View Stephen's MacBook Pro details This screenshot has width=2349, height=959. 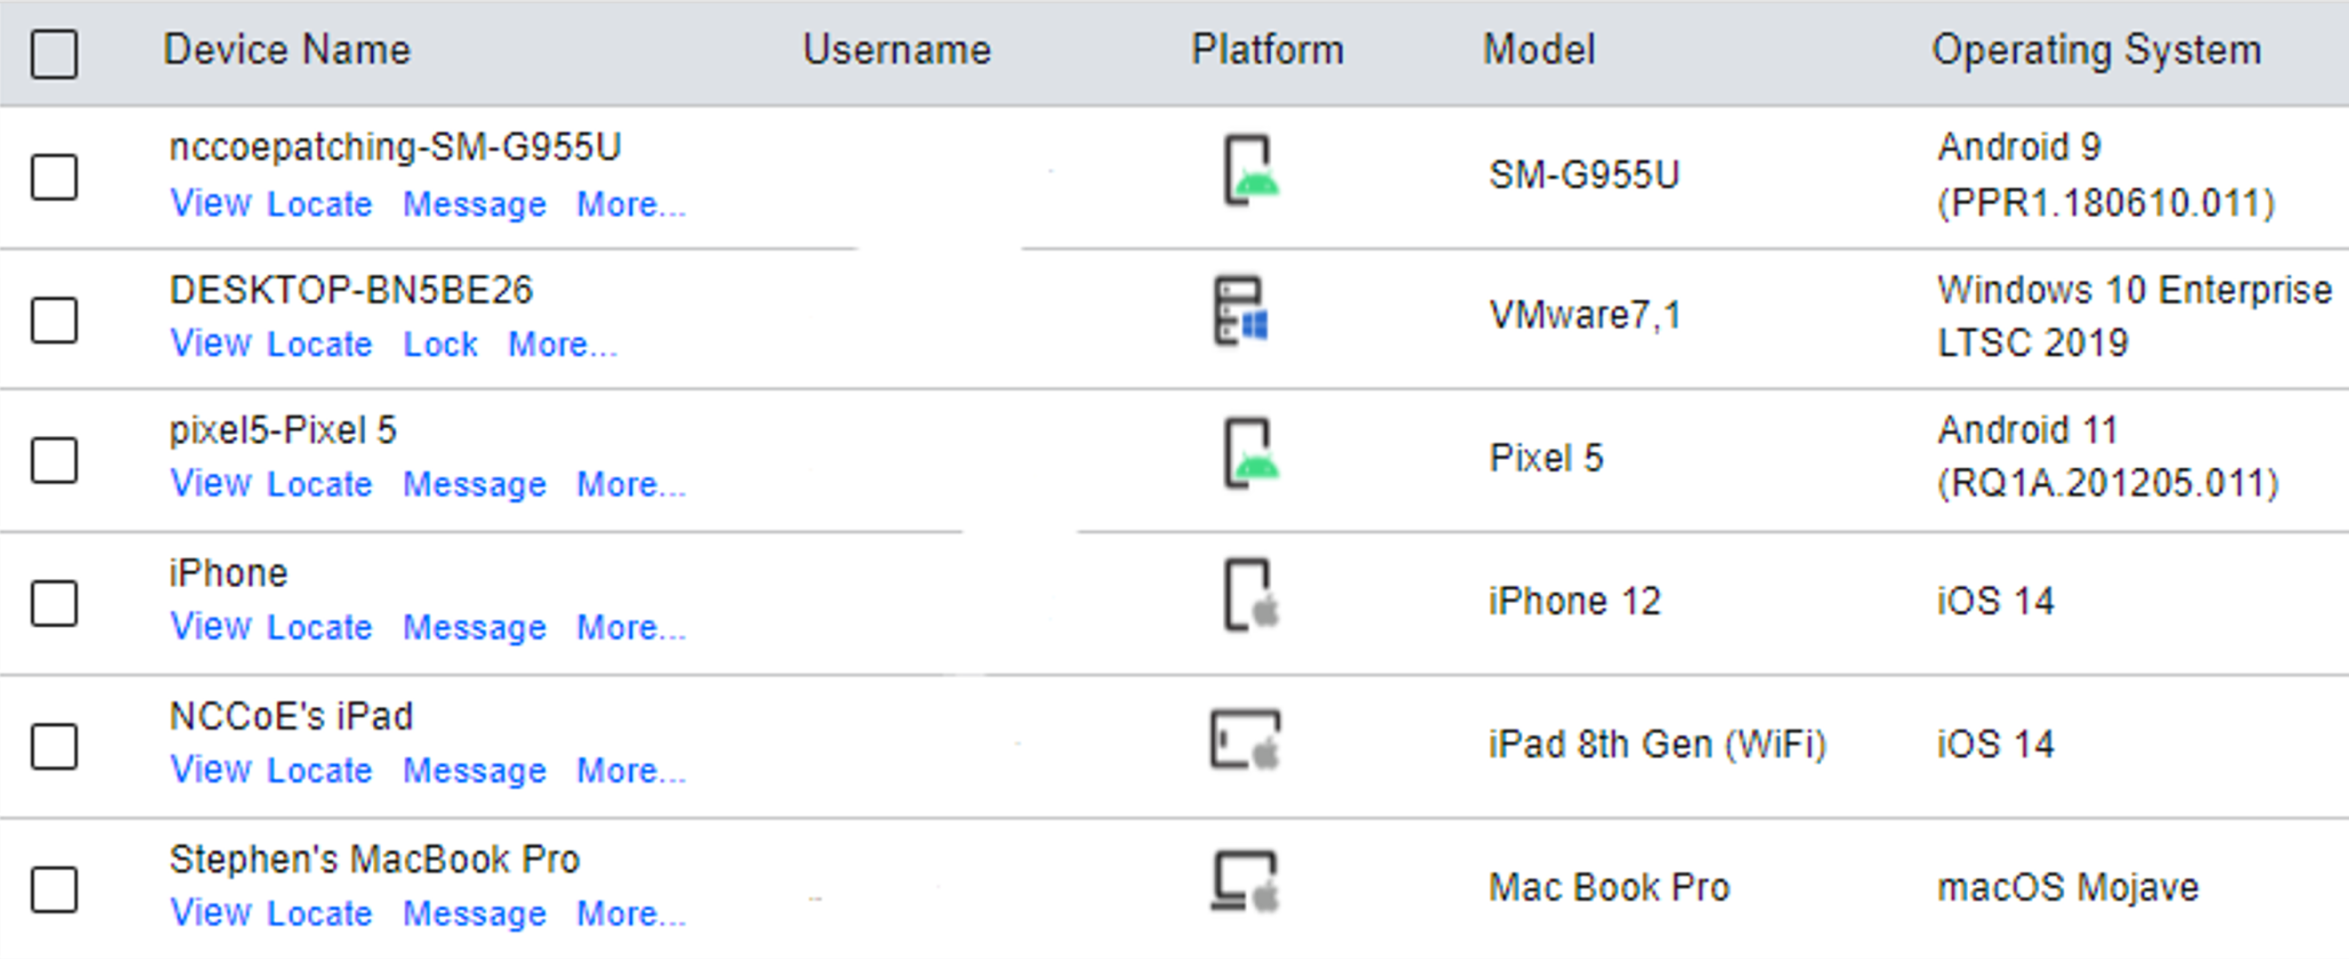[211, 915]
